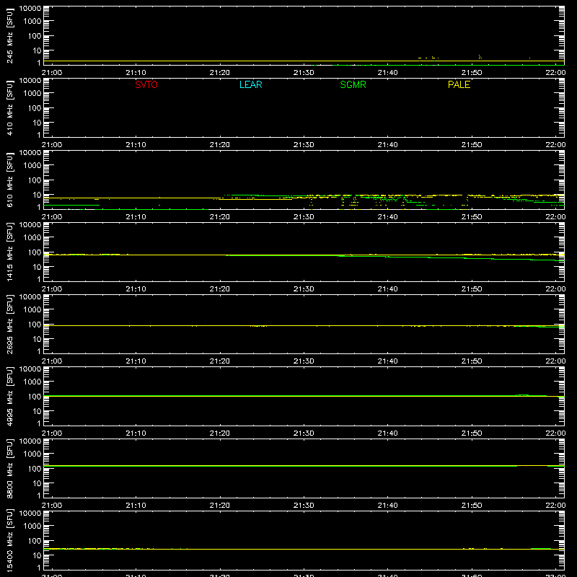
Task: Select the 245 MHz [SFU] axis title
Action: (9, 35)
